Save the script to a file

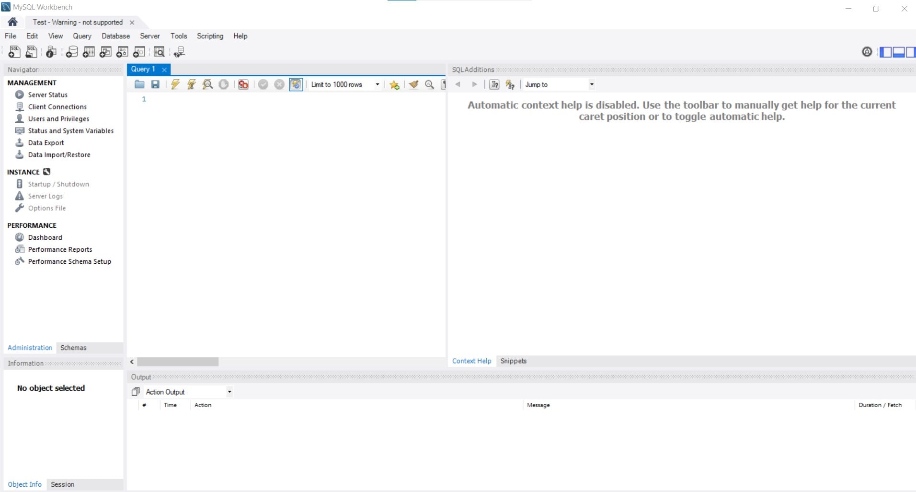click(x=155, y=84)
